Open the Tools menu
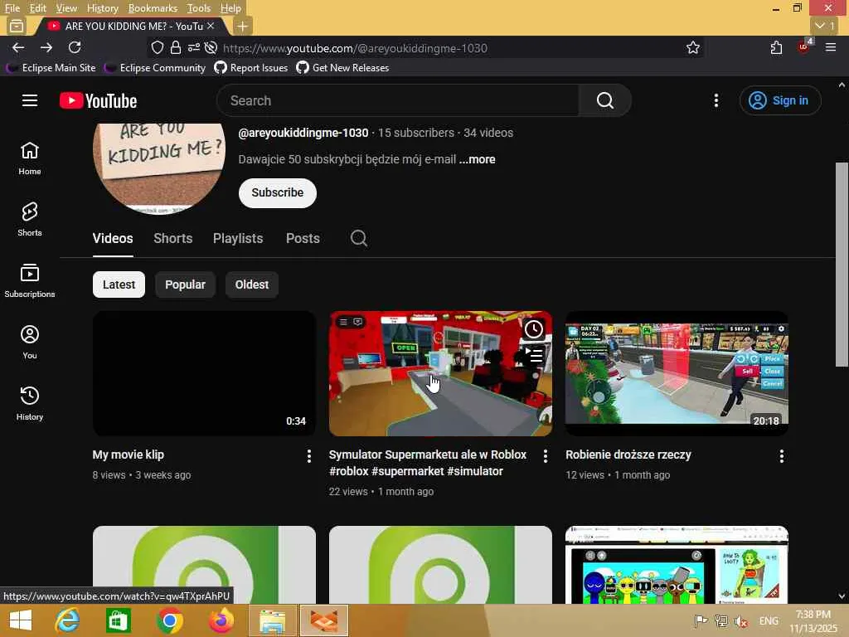Viewport: 849px width, 637px height. point(199,8)
